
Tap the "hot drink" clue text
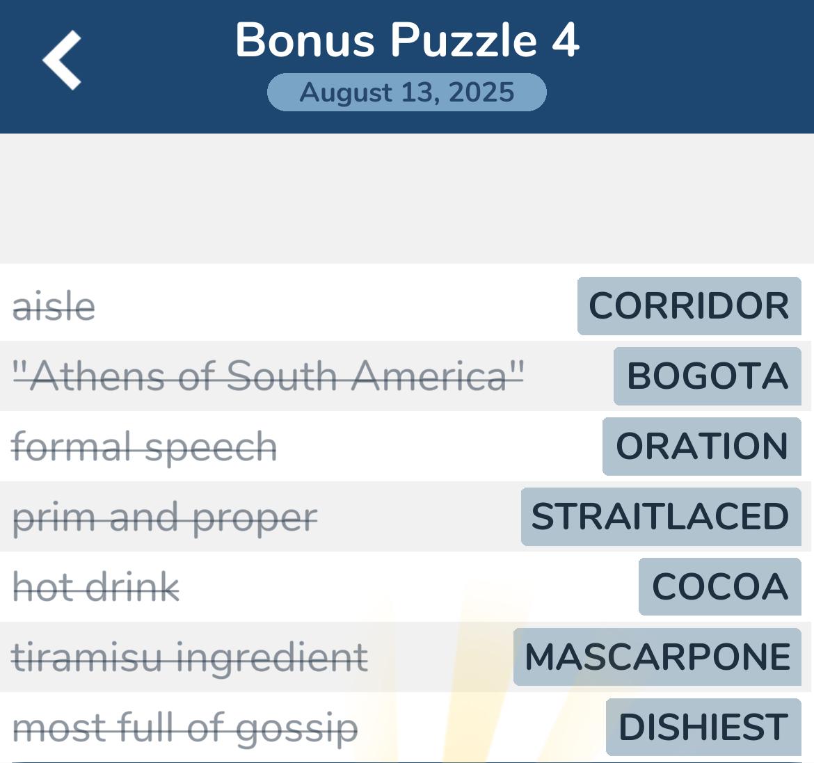tap(96, 588)
